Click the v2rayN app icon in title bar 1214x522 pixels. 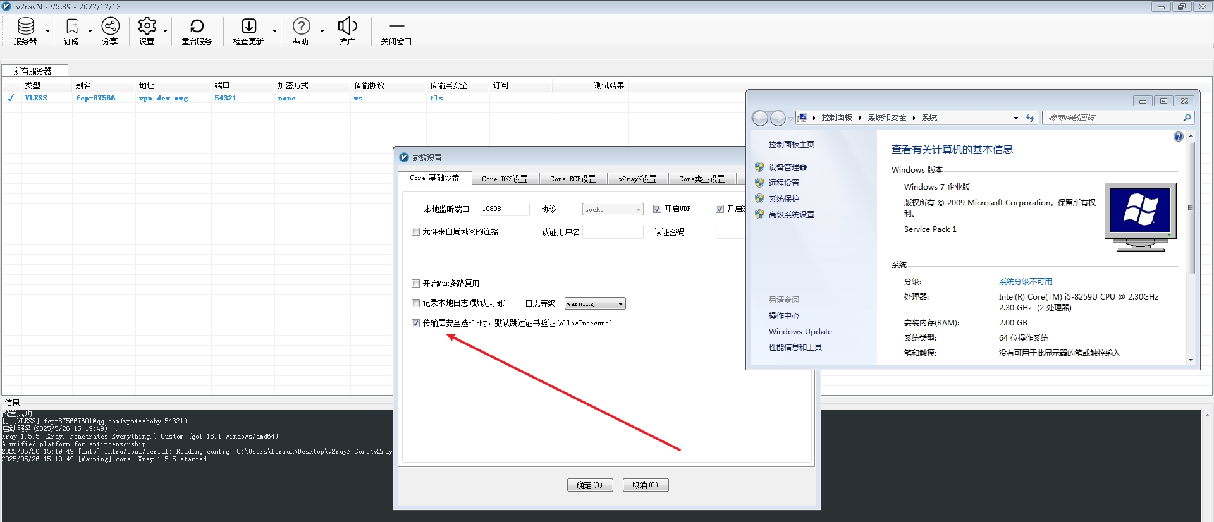point(7,6)
